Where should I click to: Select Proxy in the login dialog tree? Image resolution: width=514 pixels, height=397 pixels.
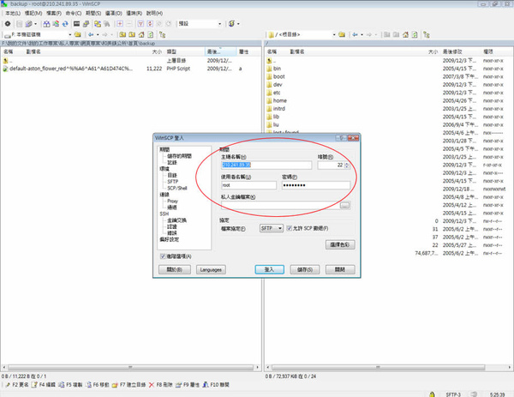pos(172,201)
